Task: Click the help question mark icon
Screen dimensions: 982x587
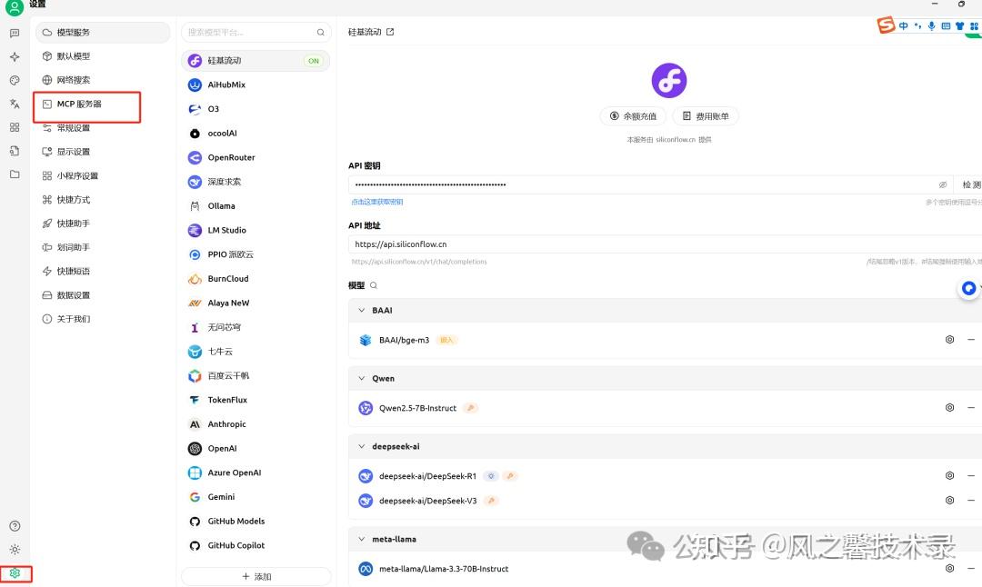Action: point(15,526)
